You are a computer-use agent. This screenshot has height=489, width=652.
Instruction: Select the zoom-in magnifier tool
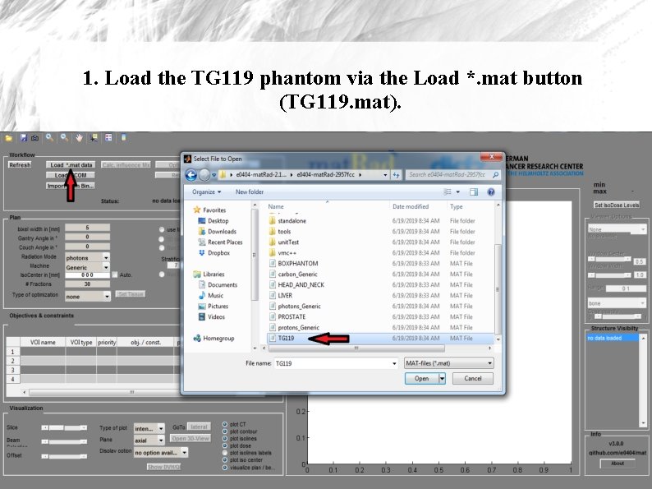[x=49, y=137]
